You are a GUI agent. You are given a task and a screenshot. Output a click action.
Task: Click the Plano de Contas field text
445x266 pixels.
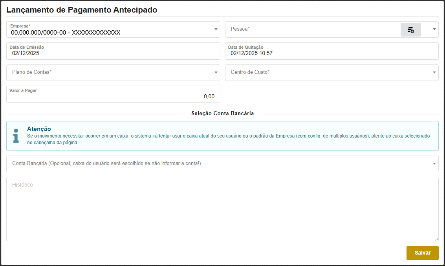[x=32, y=72]
